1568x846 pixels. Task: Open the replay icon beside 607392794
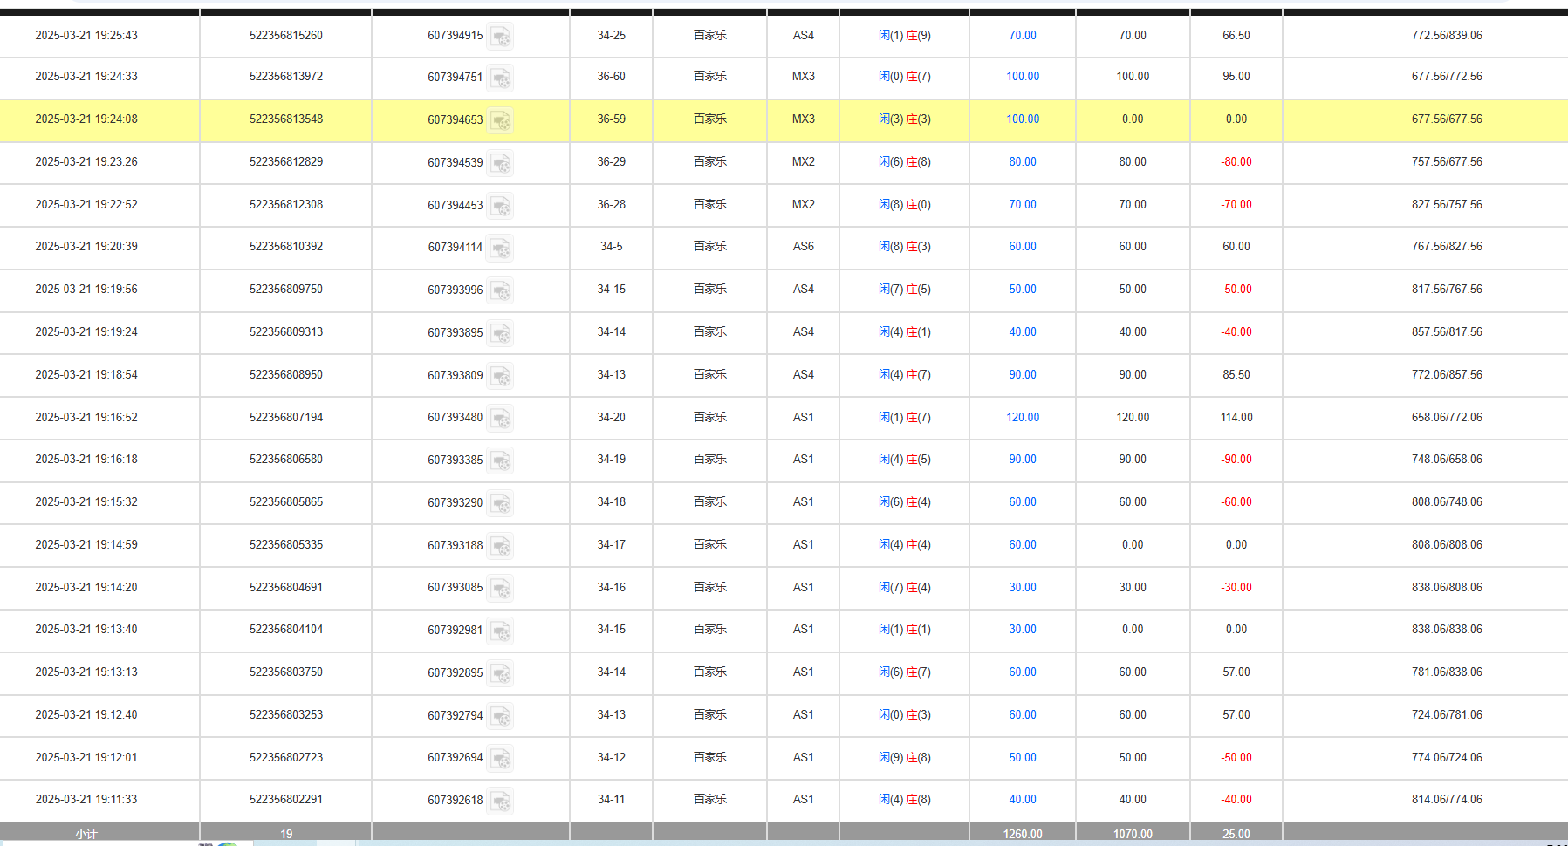click(x=500, y=716)
